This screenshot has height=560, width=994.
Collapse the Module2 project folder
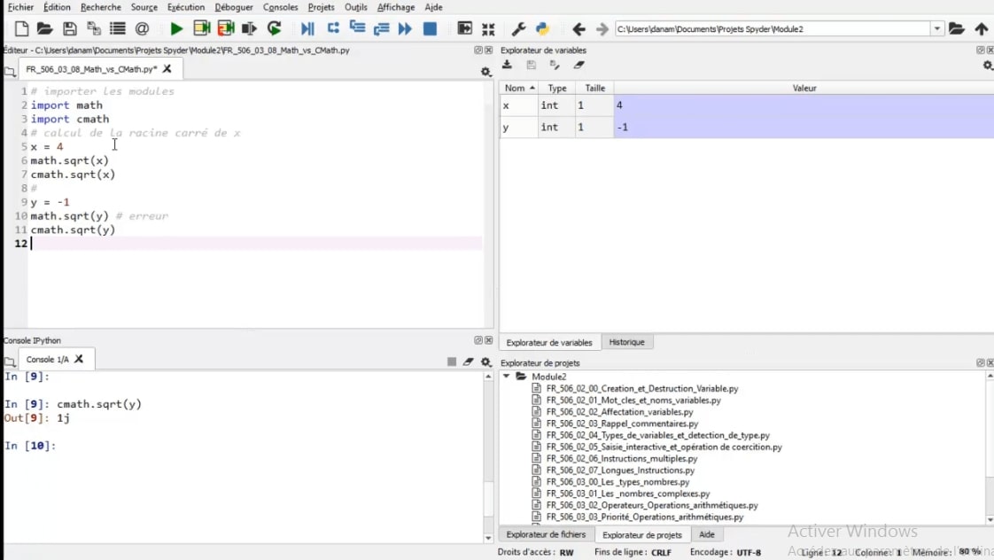(507, 376)
